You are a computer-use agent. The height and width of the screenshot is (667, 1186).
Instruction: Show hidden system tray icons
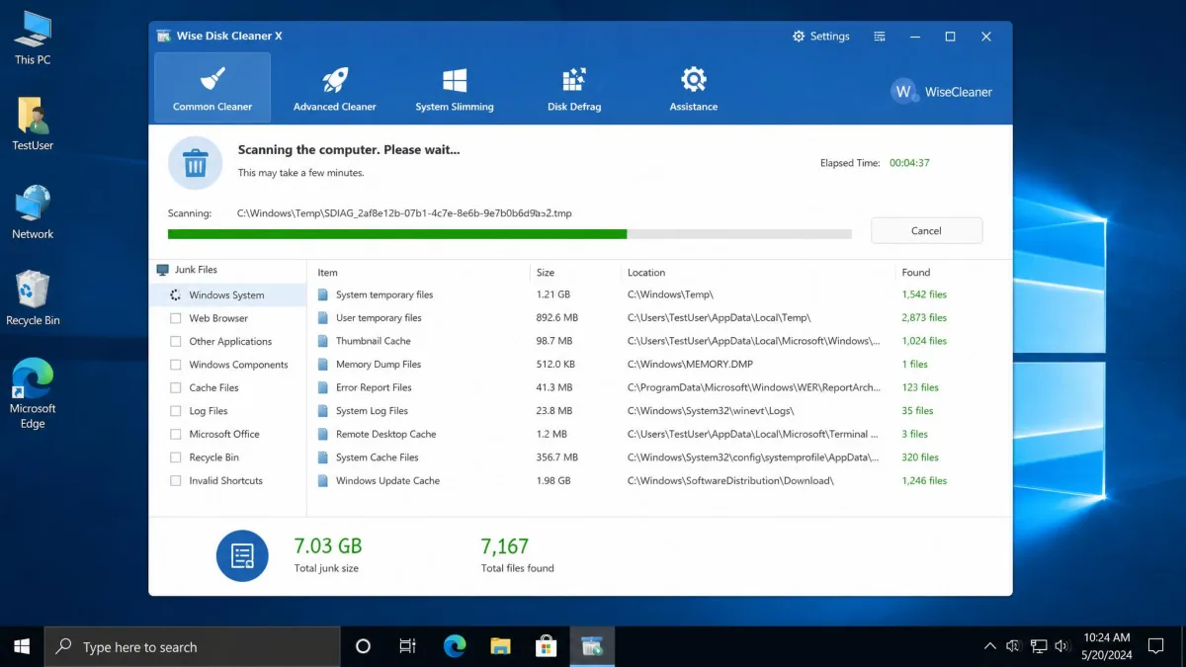tap(990, 646)
